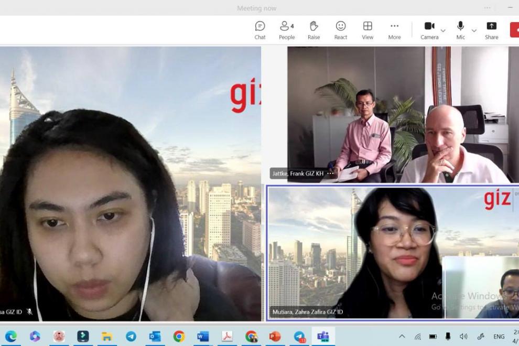Image resolution: width=519 pixels, height=346 pixels.
Task: Show hidden system tray icons
Action: (402, 337)
